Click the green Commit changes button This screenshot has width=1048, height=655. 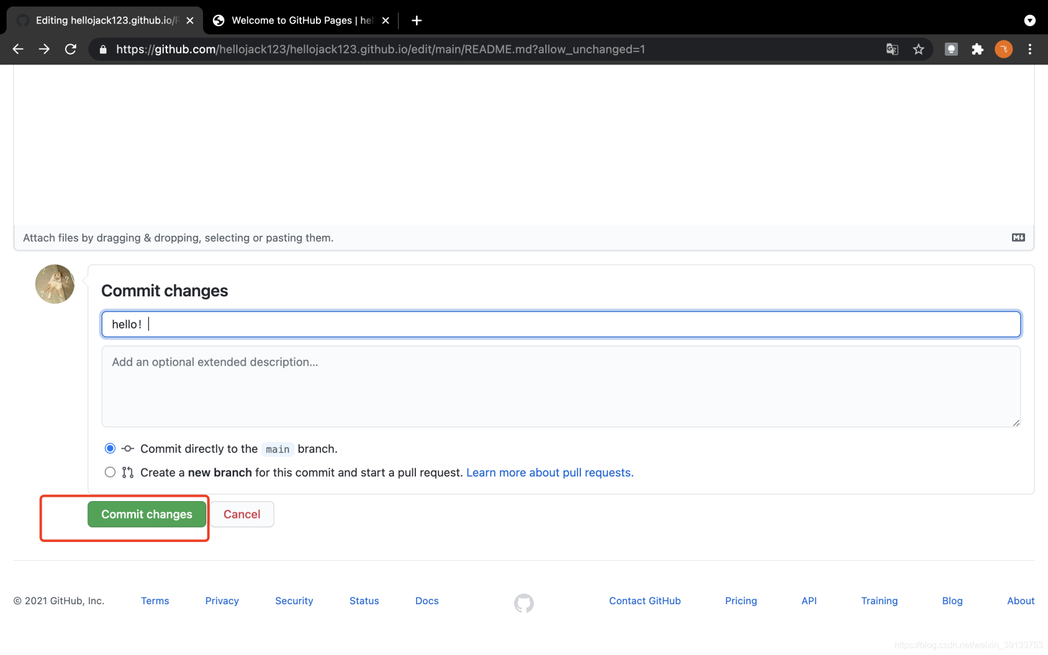pyautogui.click(x=147, y=514)
